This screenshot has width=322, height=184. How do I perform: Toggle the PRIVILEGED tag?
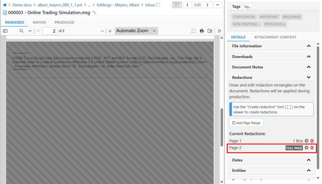275,24
